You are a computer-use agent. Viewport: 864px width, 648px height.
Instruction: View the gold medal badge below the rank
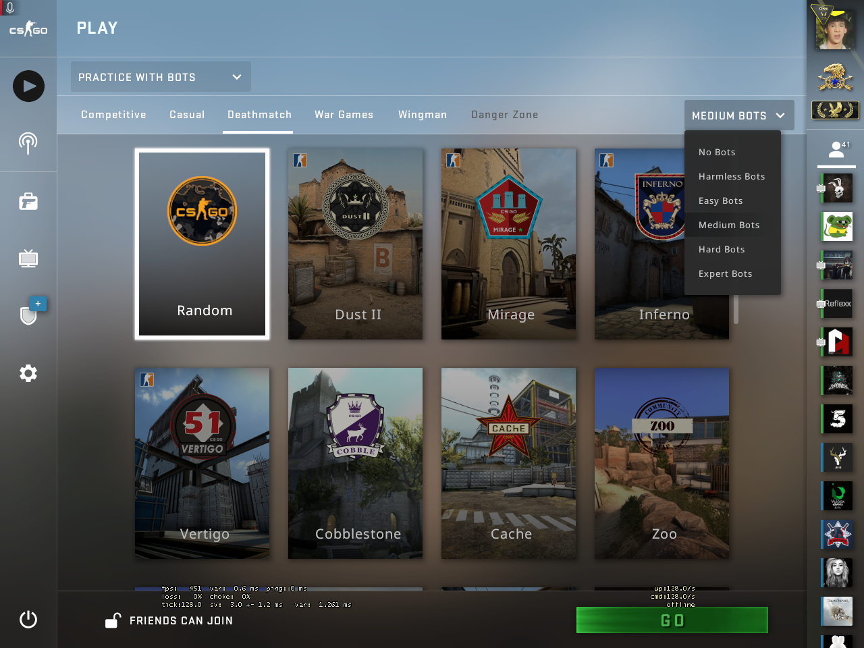coord(835,110)
